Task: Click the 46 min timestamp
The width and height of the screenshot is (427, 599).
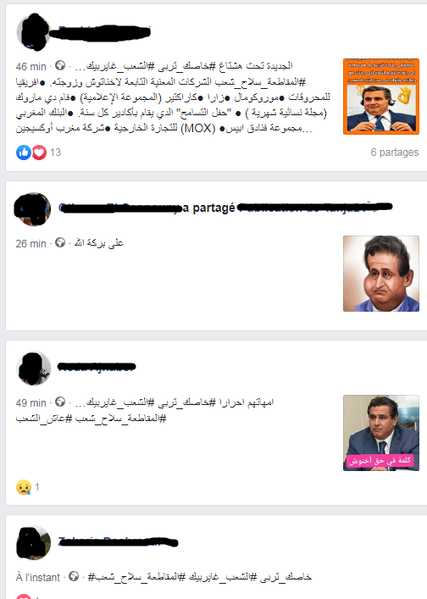Action: pyautogui.click(x=31, y=66)
